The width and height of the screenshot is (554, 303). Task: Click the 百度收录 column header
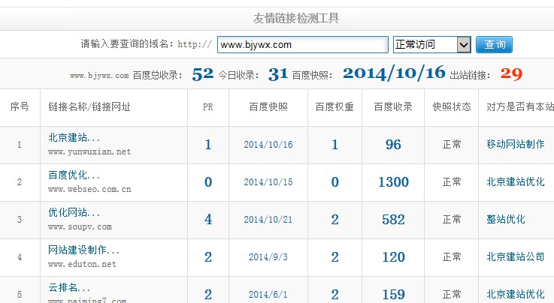[x=393, y=107]
